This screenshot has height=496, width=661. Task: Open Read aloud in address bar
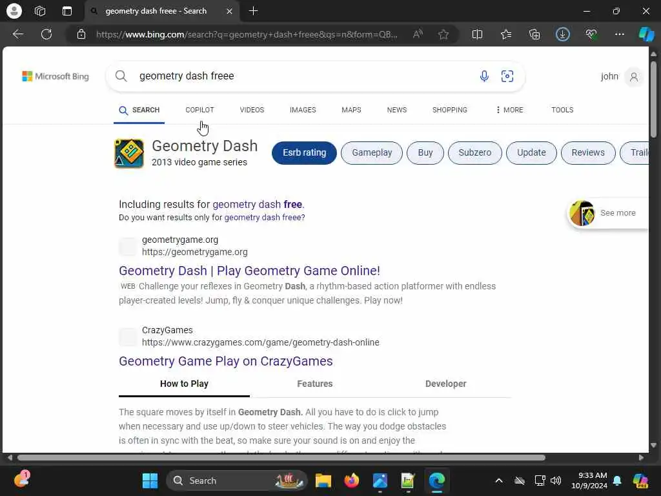(418, 34)
